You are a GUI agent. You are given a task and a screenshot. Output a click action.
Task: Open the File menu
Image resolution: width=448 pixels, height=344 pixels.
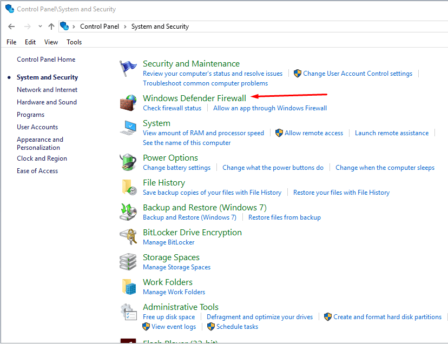pos(11,42)
